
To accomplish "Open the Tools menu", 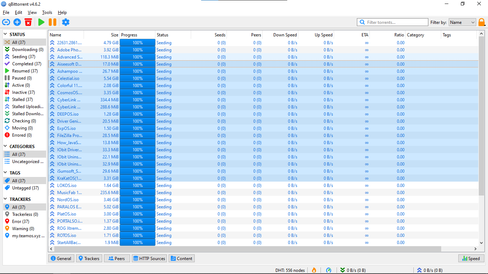I will tap(47, 12).
